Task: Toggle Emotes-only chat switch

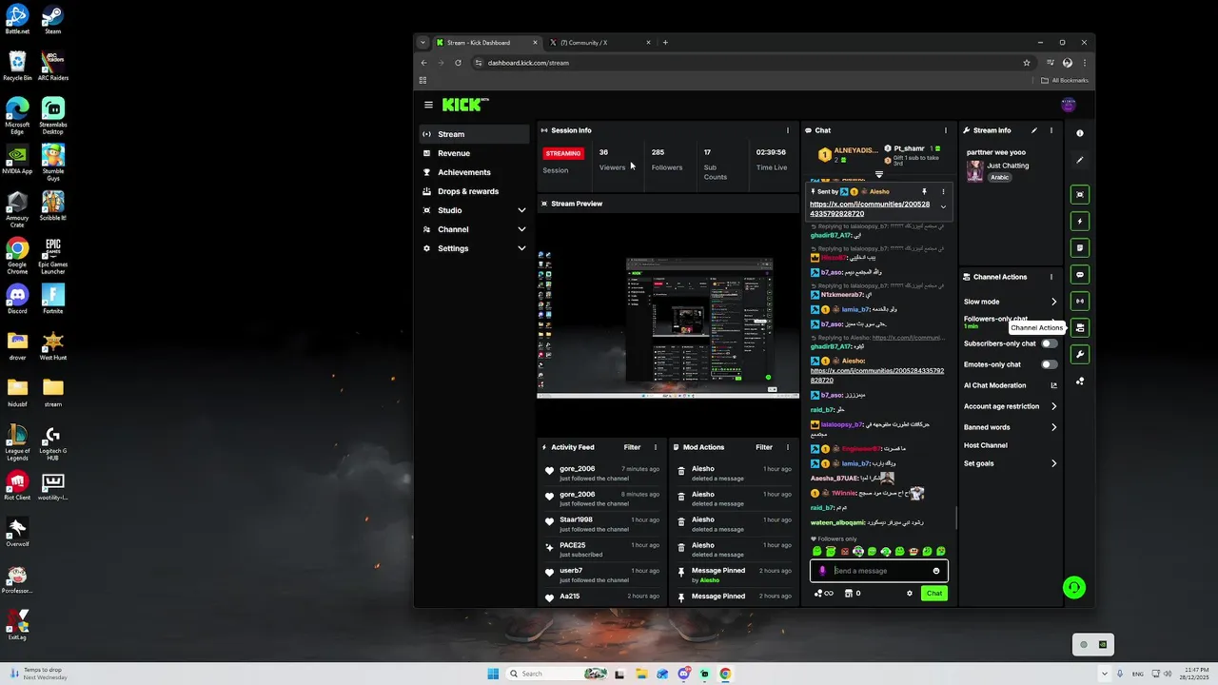Action: (x=1049, y=364)
